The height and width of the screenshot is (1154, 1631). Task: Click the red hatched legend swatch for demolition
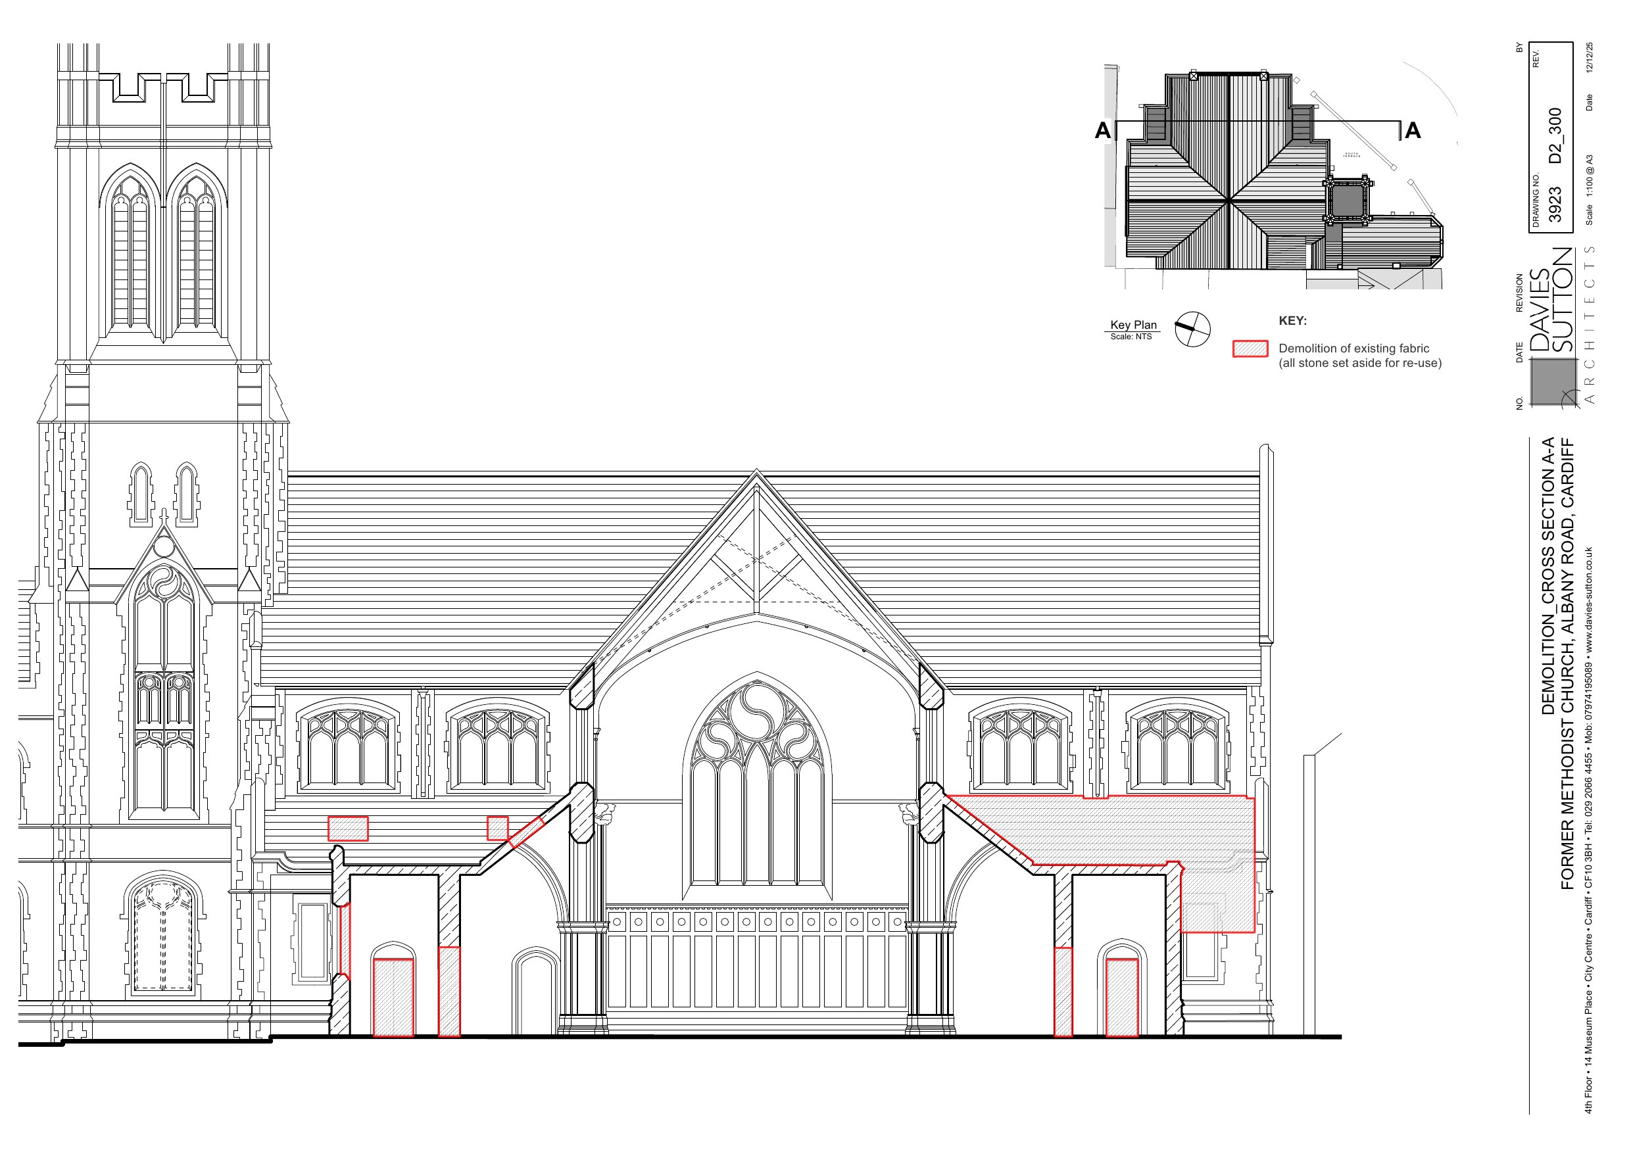point(1251,349)
